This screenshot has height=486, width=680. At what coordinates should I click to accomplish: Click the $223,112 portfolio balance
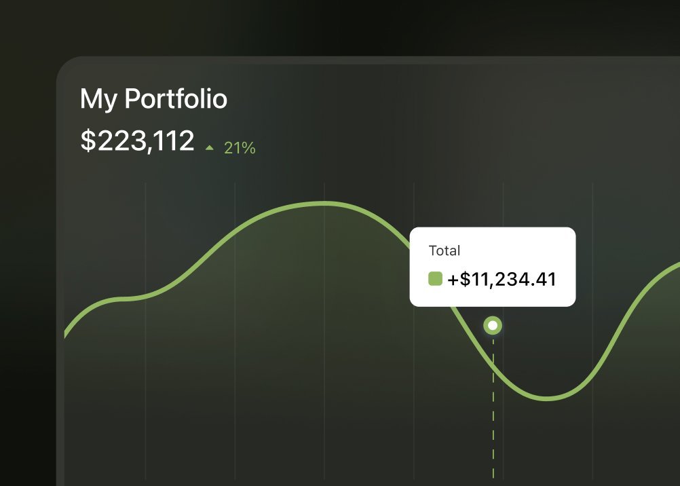point(137,141)
